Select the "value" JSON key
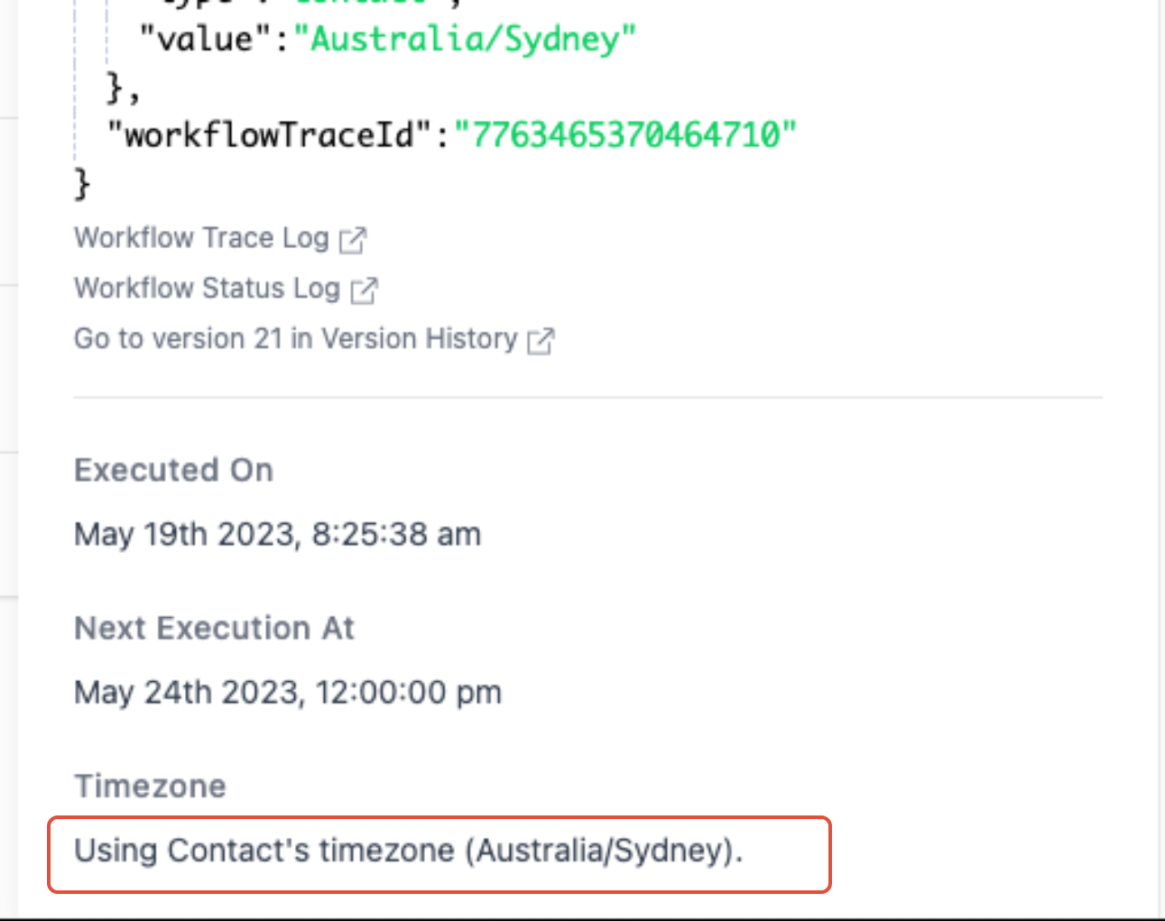Image resolution: width=1165 pixels, height=921 pixels. 206,39
